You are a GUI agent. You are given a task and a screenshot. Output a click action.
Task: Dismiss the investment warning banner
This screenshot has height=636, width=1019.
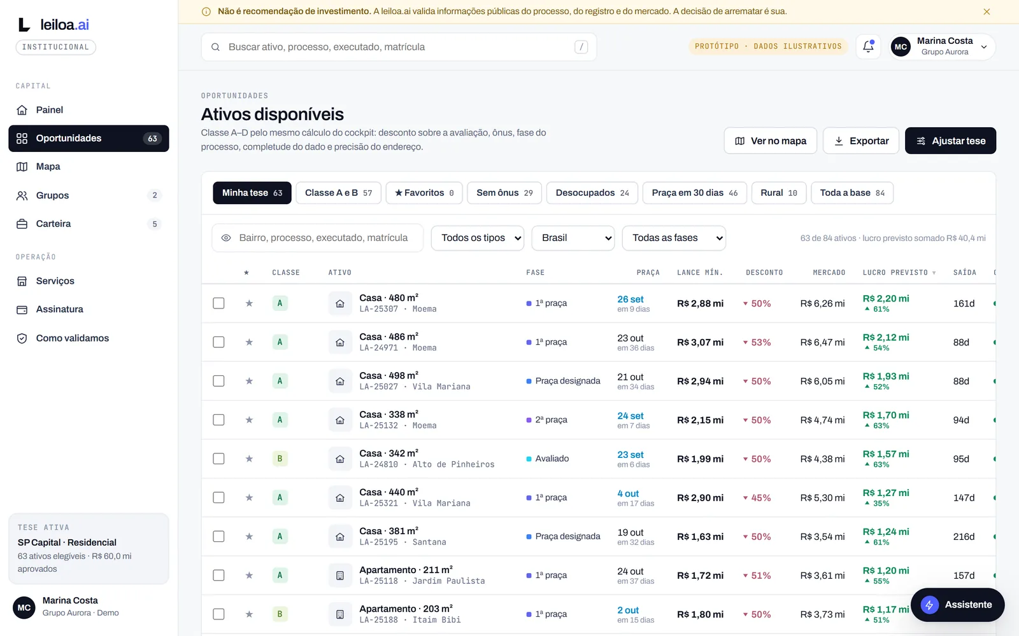tap(987, 11)
